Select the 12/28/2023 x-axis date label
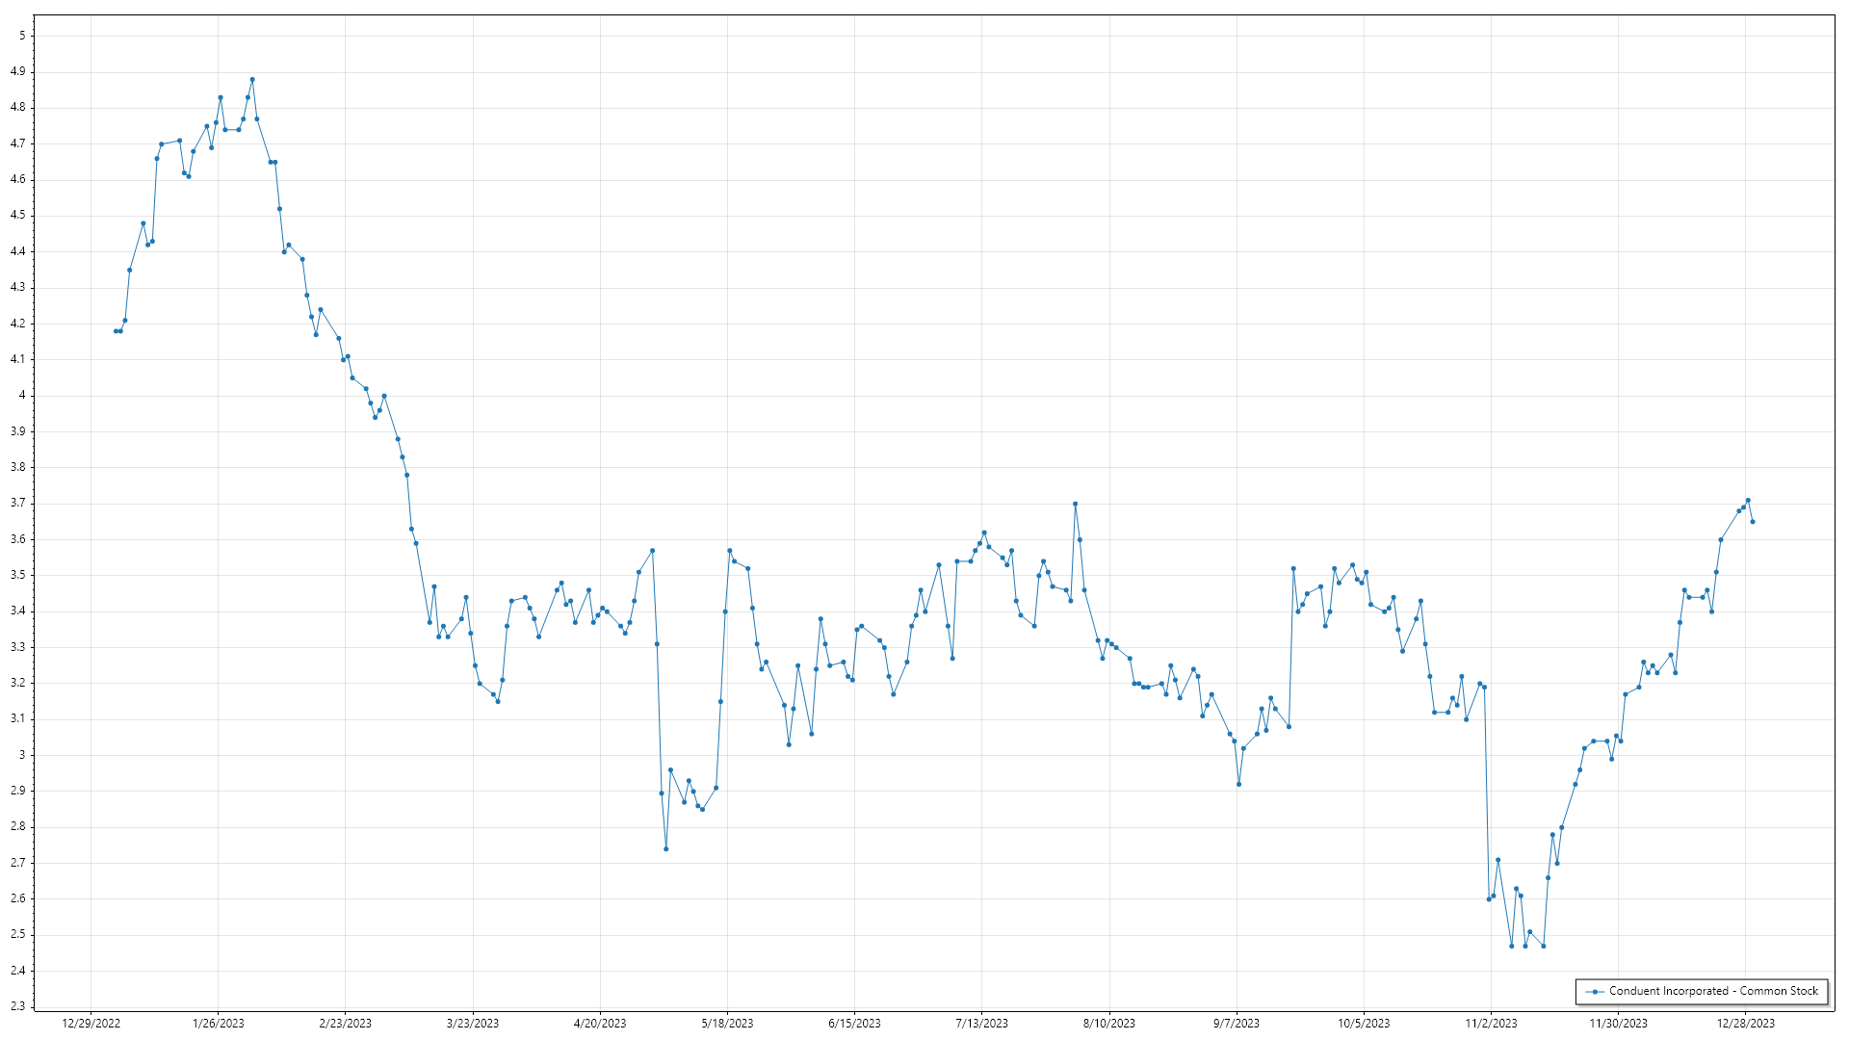 click(1746, 1024)
